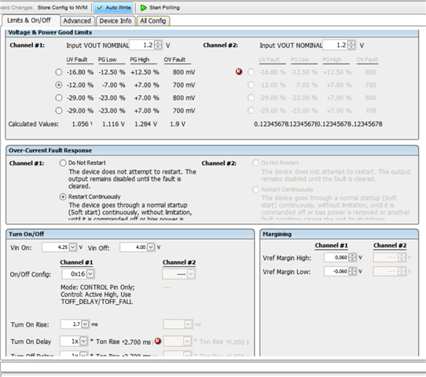
Task: Open Channel #1 Turn On Delay dropdown
Action: click(83, 341)
